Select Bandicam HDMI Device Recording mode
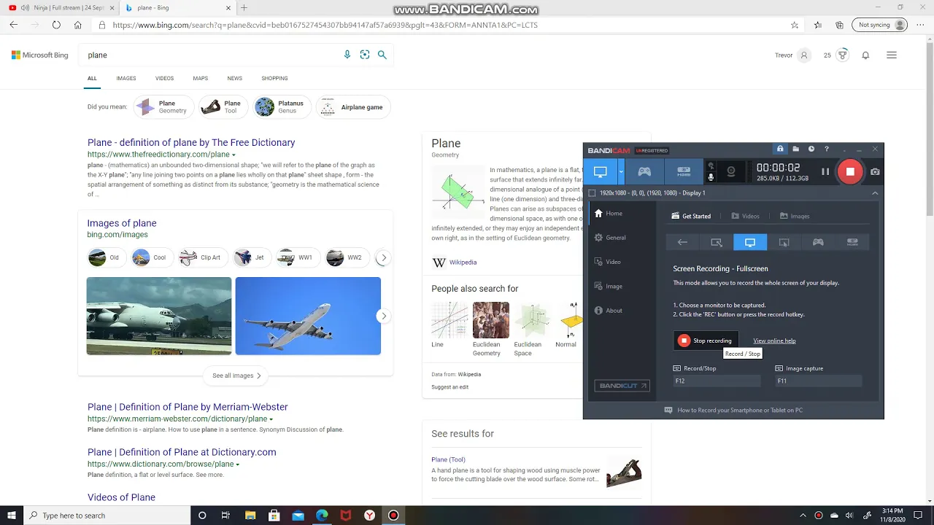Image resolution: width=934 pixels, height=525 pixels. pos(684,172)
